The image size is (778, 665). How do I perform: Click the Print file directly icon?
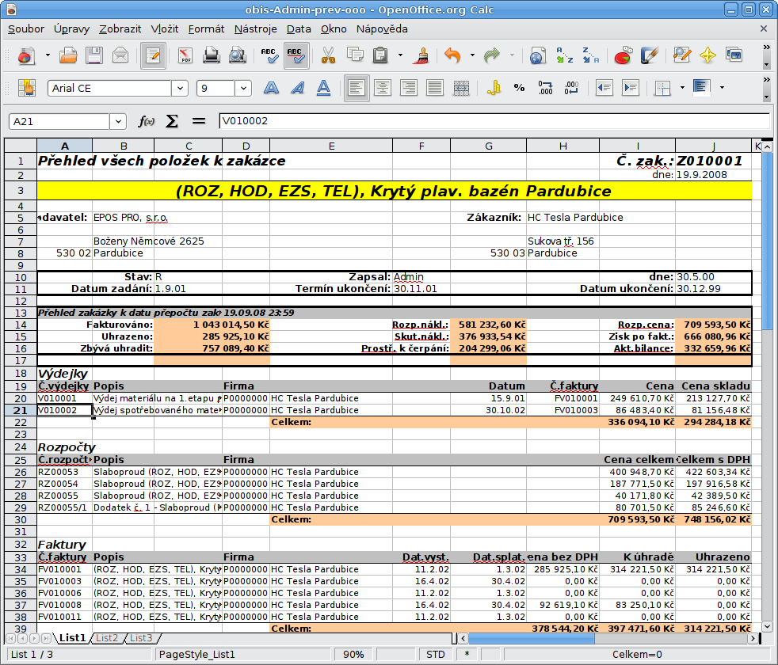coord(211,56)
